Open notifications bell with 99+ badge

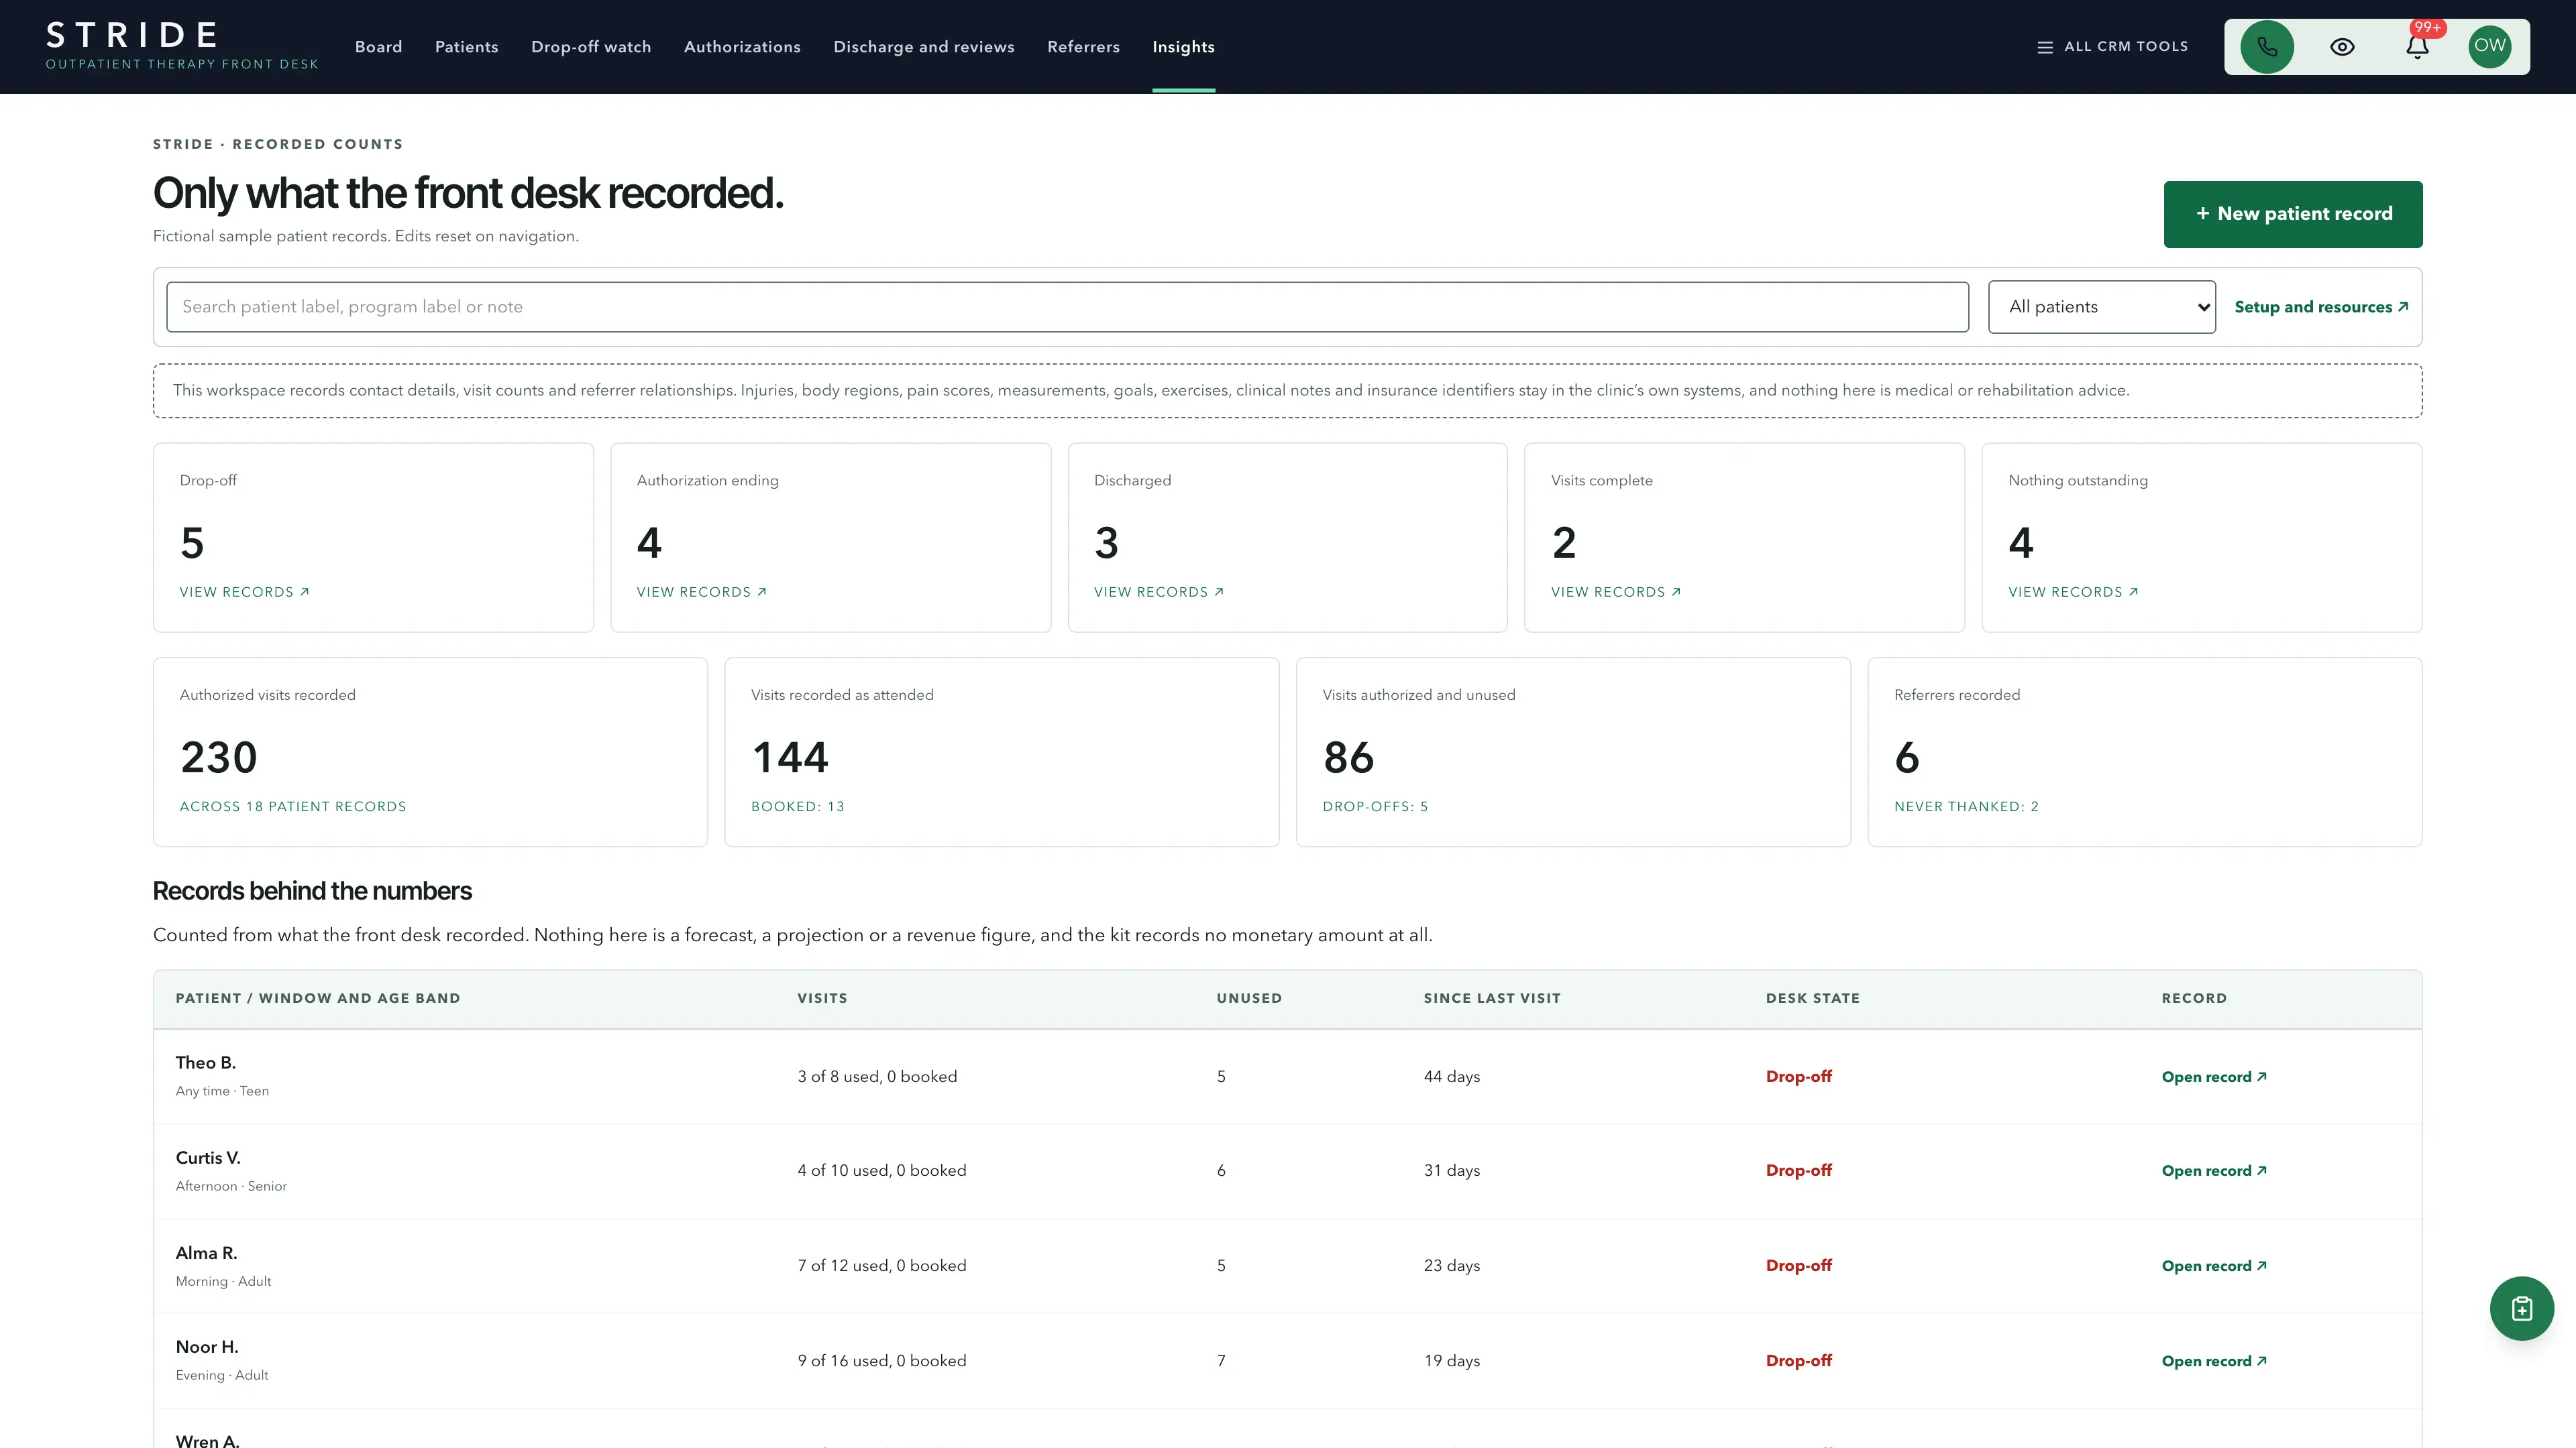[x=2417, y=47]
